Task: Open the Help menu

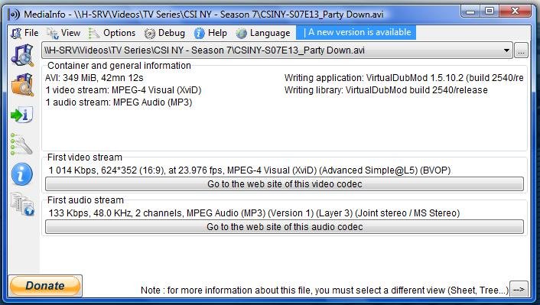Action: point(210,33)
